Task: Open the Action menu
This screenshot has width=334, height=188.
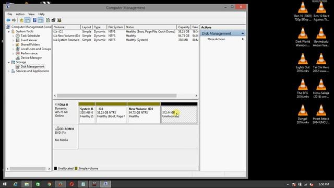Action: [x=20, y=14]
